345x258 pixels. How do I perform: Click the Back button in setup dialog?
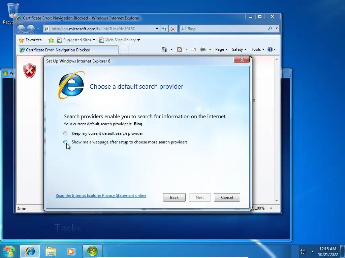tap(174, 198)
